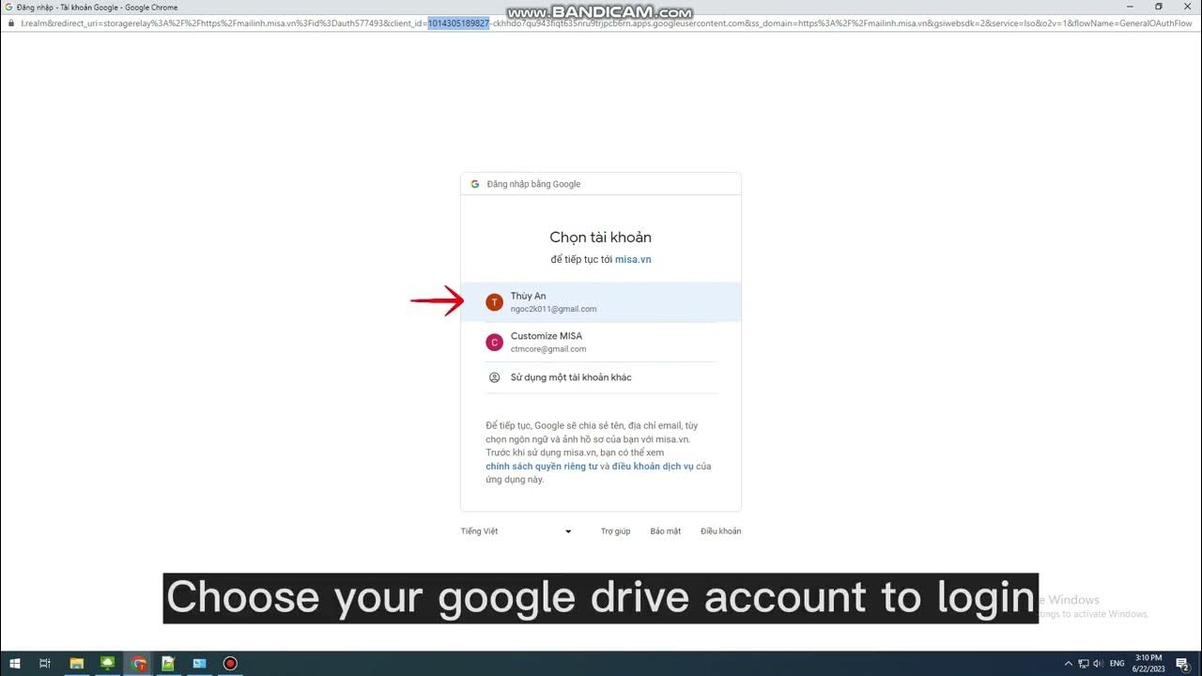Choose 'Sử dụng một tài khoản khác'
The image size is (1202, 676).
tap(601, 377)
